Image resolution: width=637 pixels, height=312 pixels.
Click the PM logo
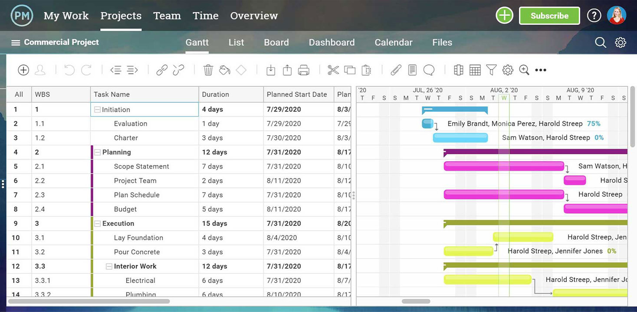[22, 16]
